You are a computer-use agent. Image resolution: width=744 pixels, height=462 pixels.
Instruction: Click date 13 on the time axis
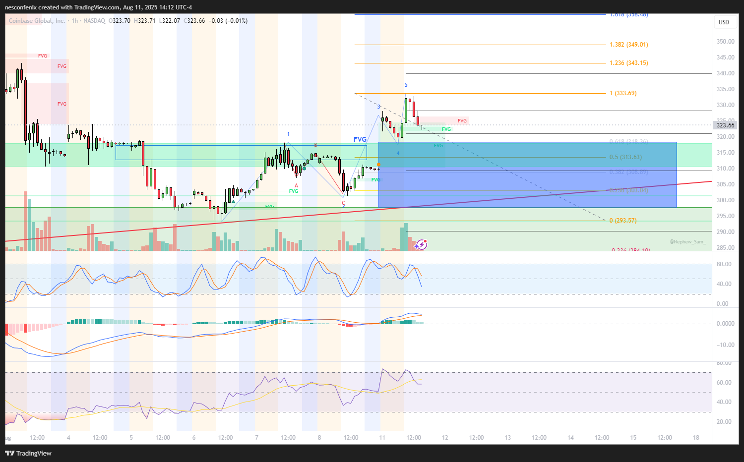[x=508, y=438]
